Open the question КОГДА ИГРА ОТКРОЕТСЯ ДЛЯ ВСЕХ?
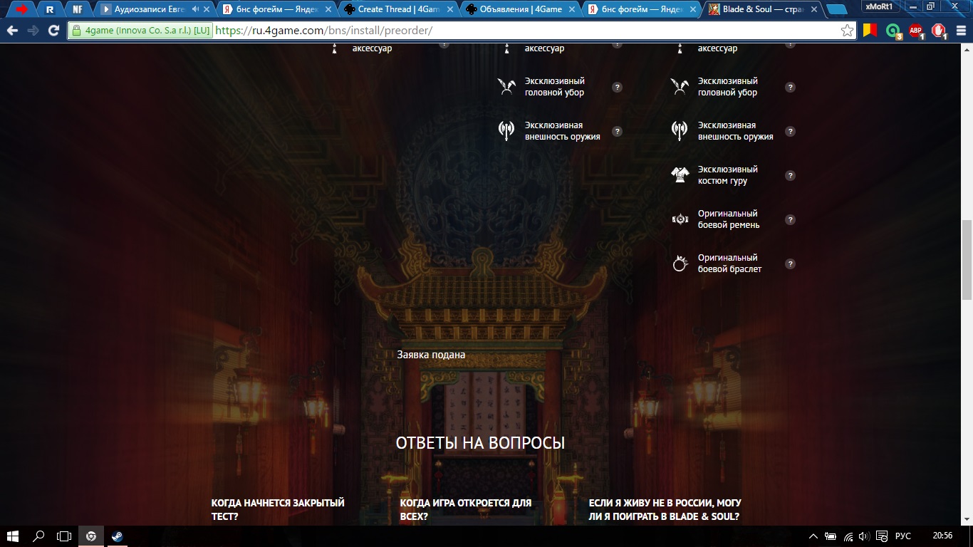The width and height of the screenshot is (973, 547). tap(466, 509)
